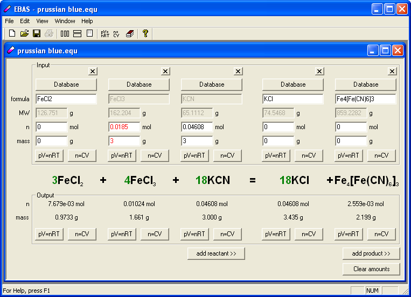Open the n=CV calculator toolbar icon

point(117,33)
